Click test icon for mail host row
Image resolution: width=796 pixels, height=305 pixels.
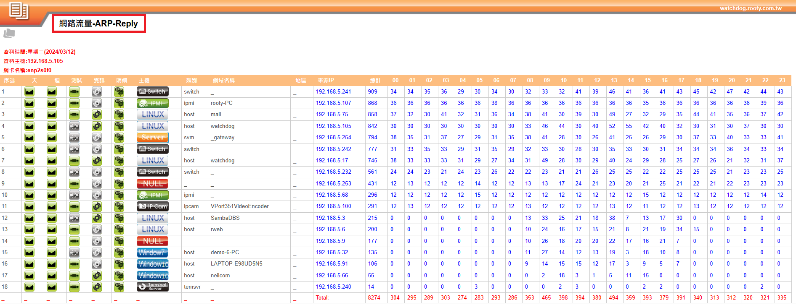point(74,115)
